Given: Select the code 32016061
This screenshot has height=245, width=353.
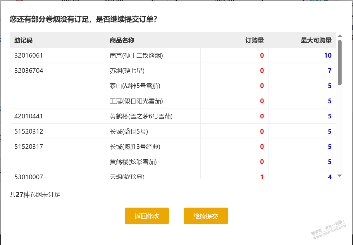Looking at the screenshot, I should (29, 55).
